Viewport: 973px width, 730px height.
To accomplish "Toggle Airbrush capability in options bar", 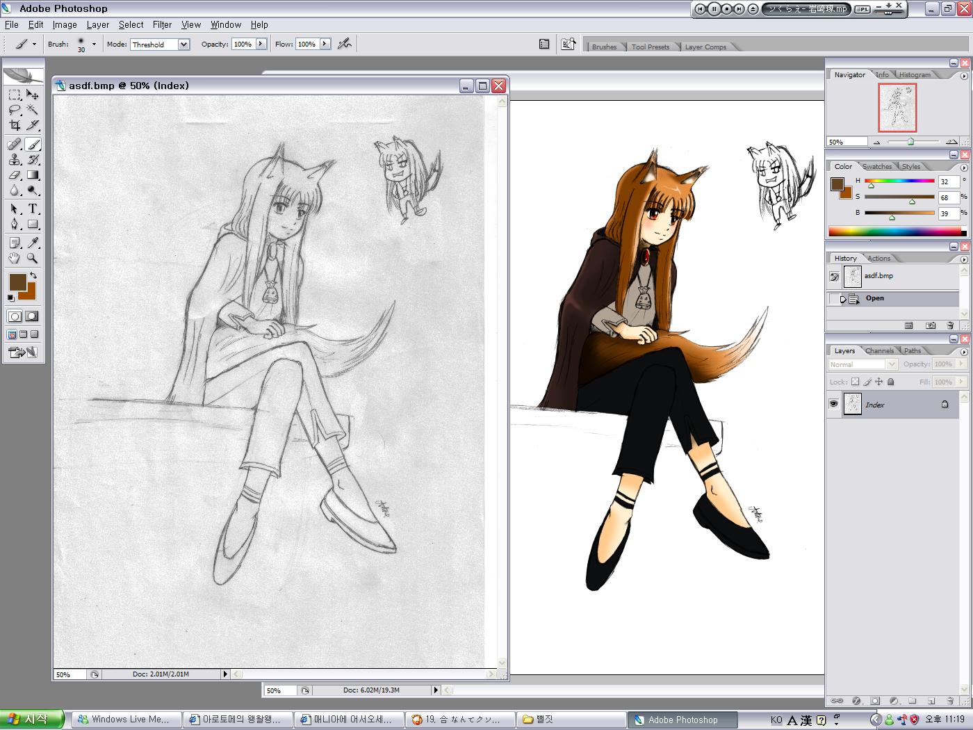I will tap(344, 44).
